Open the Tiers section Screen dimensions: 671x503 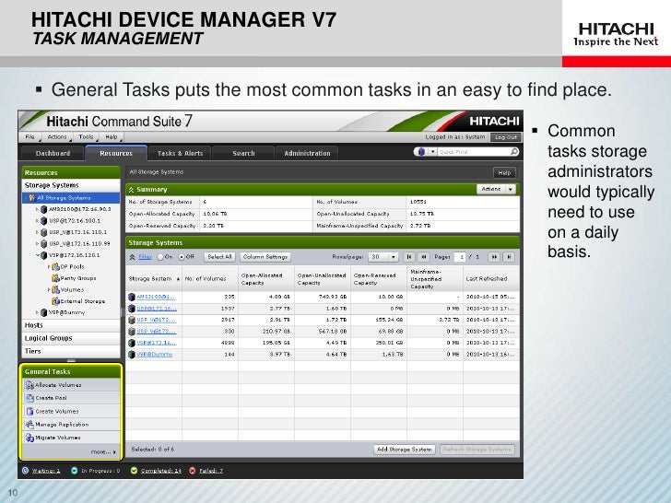pos(71,351)
